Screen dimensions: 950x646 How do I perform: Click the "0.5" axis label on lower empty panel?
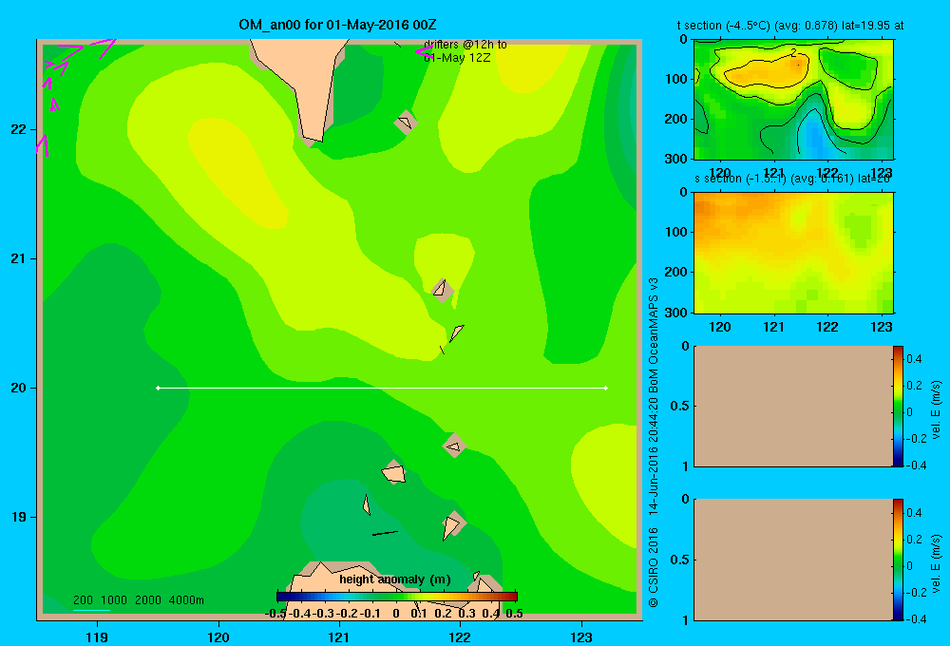click(680, 560)
